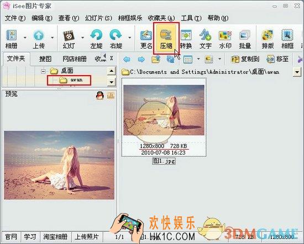Viewport: 304px width, 244px height.
Task: Select the awan folder in tree
Action: [71, 80]
